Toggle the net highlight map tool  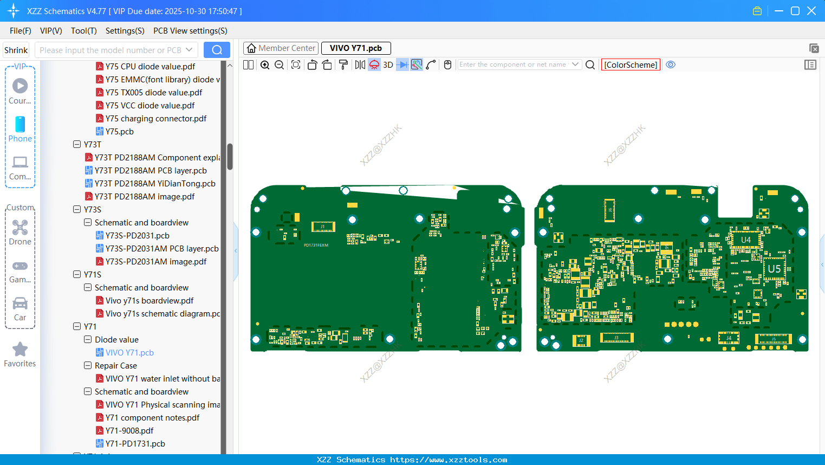click(417, 65)
